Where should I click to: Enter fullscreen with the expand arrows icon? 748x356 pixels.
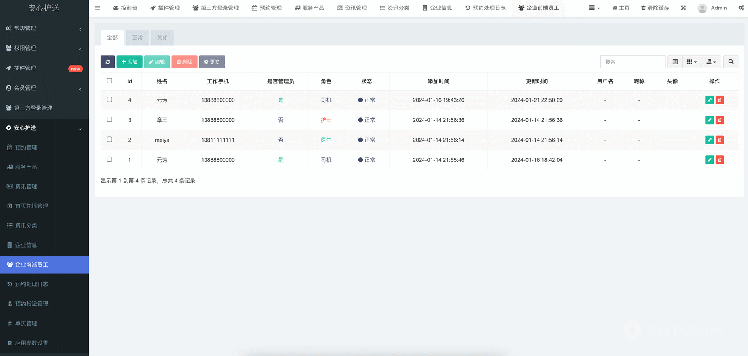[683, 8]
